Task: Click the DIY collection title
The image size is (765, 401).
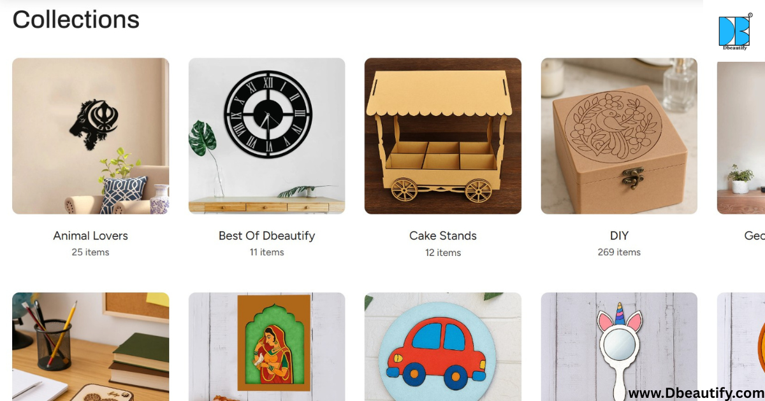Action: 619,236
